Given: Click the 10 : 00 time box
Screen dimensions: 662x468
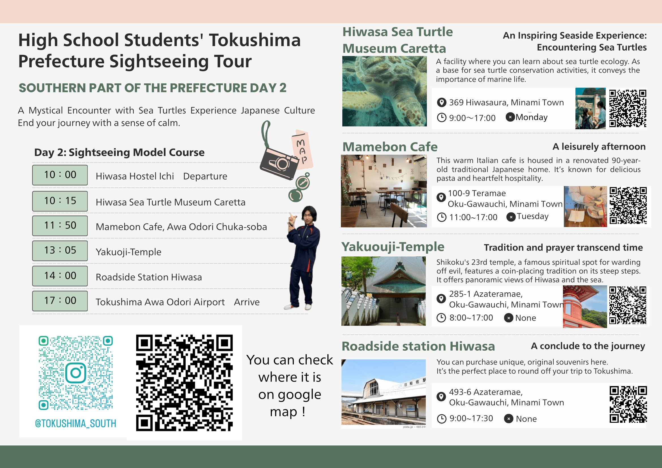Looking at the screenshot, I should (60, 175).
